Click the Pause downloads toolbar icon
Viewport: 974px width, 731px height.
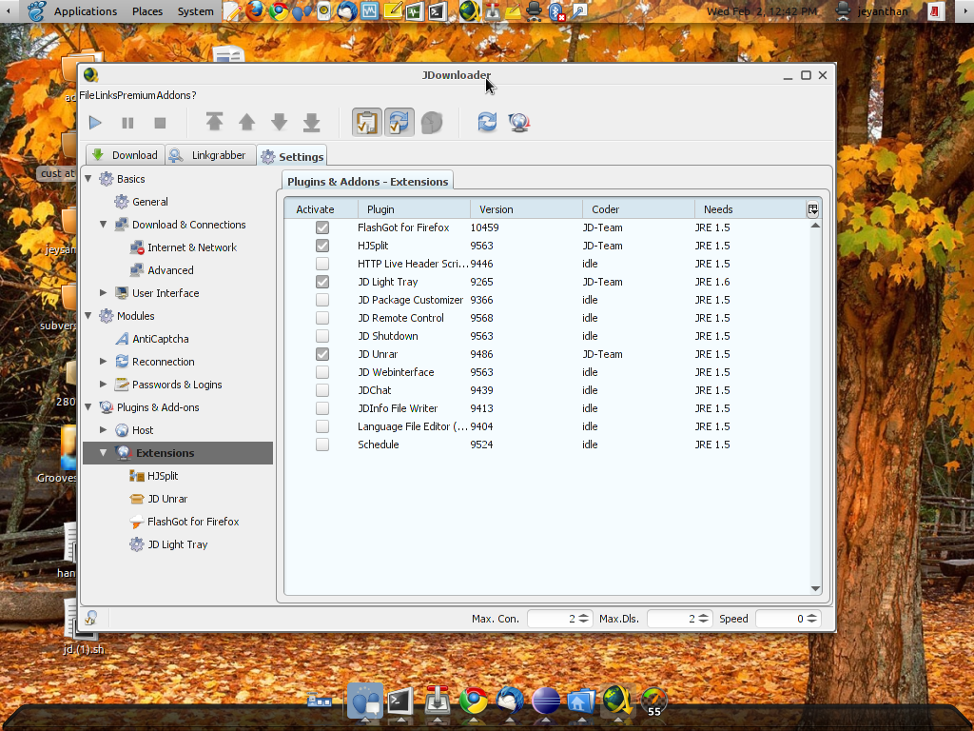point(127,123)
